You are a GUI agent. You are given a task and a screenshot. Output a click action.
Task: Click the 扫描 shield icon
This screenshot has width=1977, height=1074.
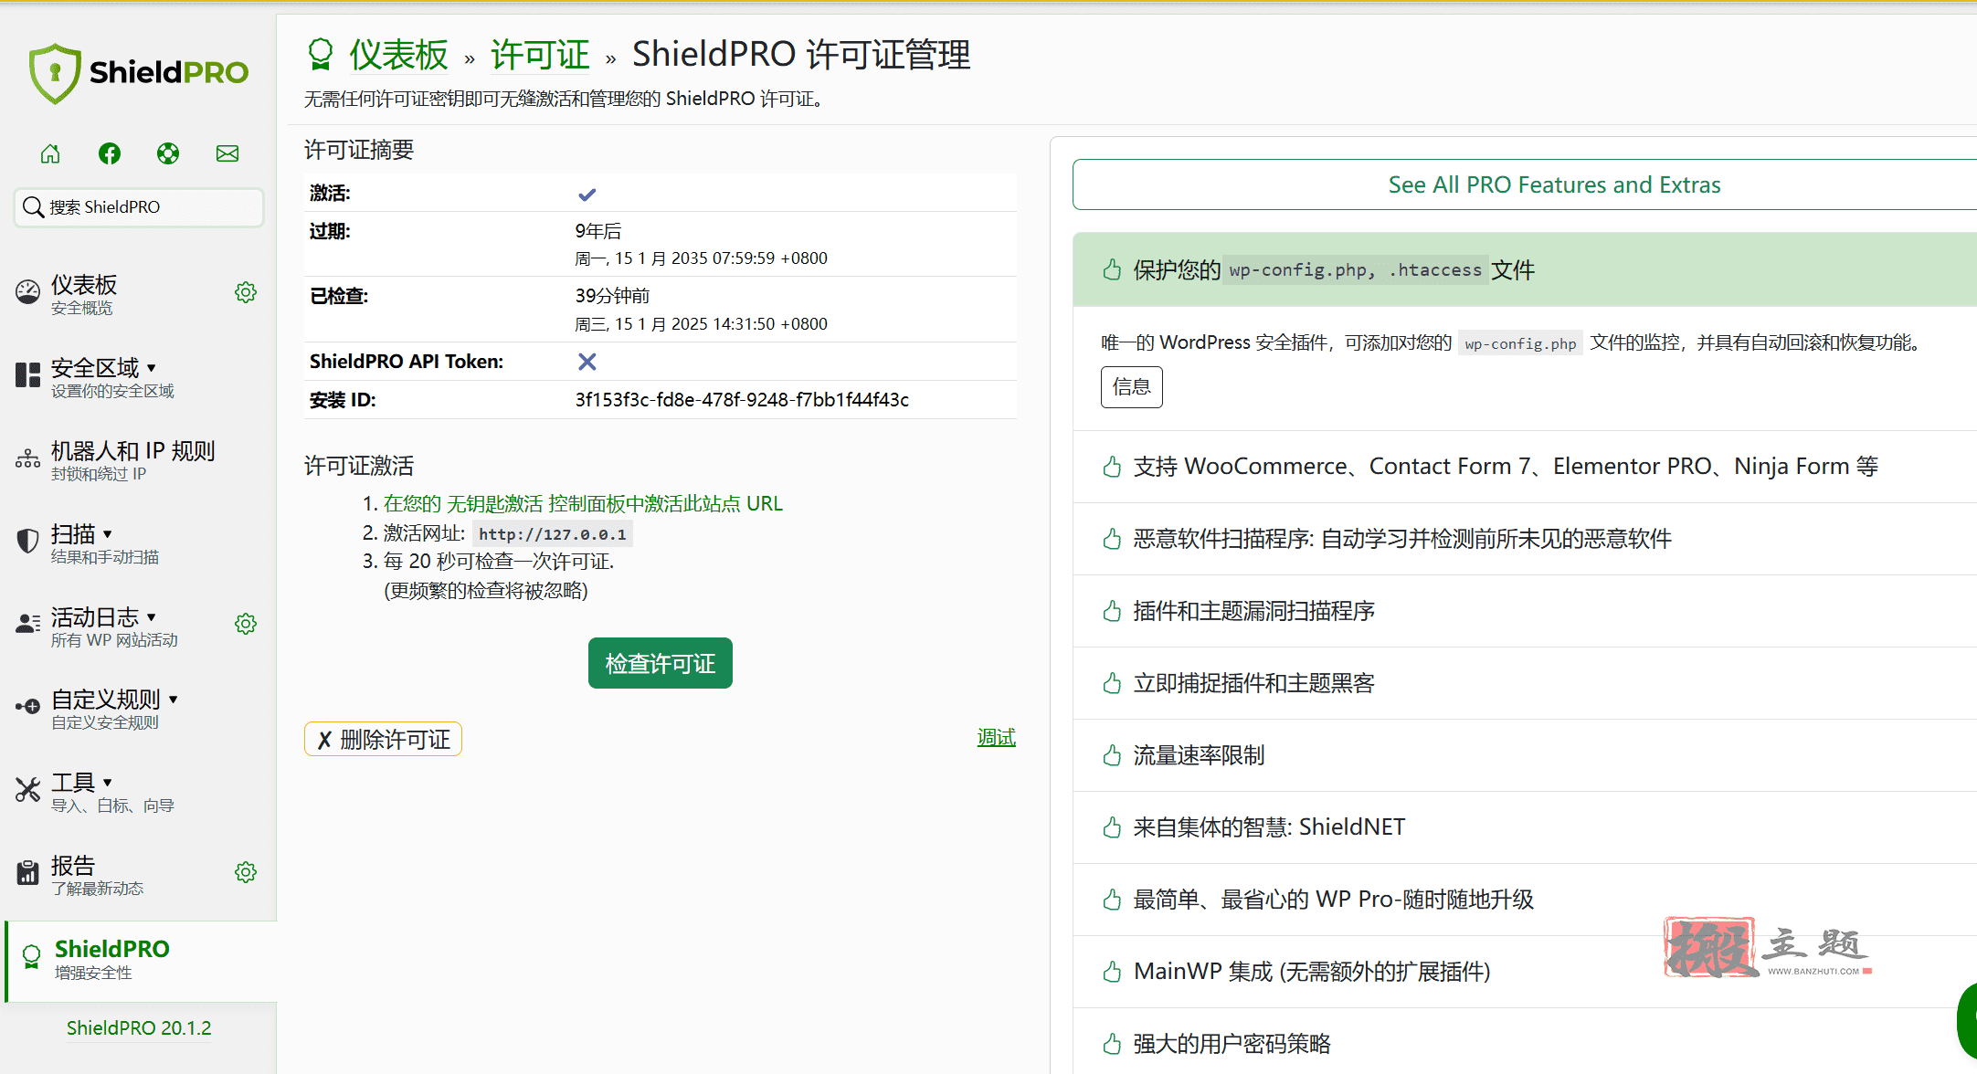coord(27,541)
